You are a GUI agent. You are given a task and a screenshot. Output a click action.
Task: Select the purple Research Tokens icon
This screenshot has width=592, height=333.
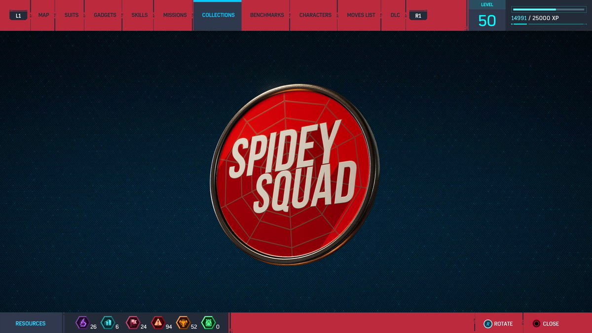point(83,324)
